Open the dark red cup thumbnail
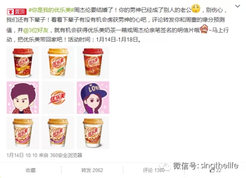The image size is (246, 178). tap(23, 62)
